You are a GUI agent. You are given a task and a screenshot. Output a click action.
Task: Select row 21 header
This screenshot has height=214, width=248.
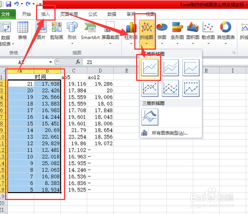(4, 210)
